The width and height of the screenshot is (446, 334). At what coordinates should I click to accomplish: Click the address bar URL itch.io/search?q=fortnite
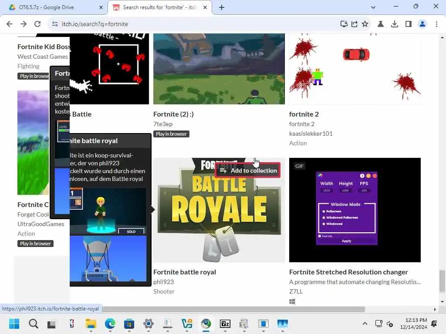point(95,24)
